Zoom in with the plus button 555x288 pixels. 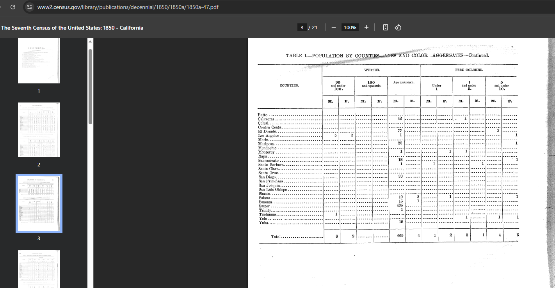tap(366, 27)
